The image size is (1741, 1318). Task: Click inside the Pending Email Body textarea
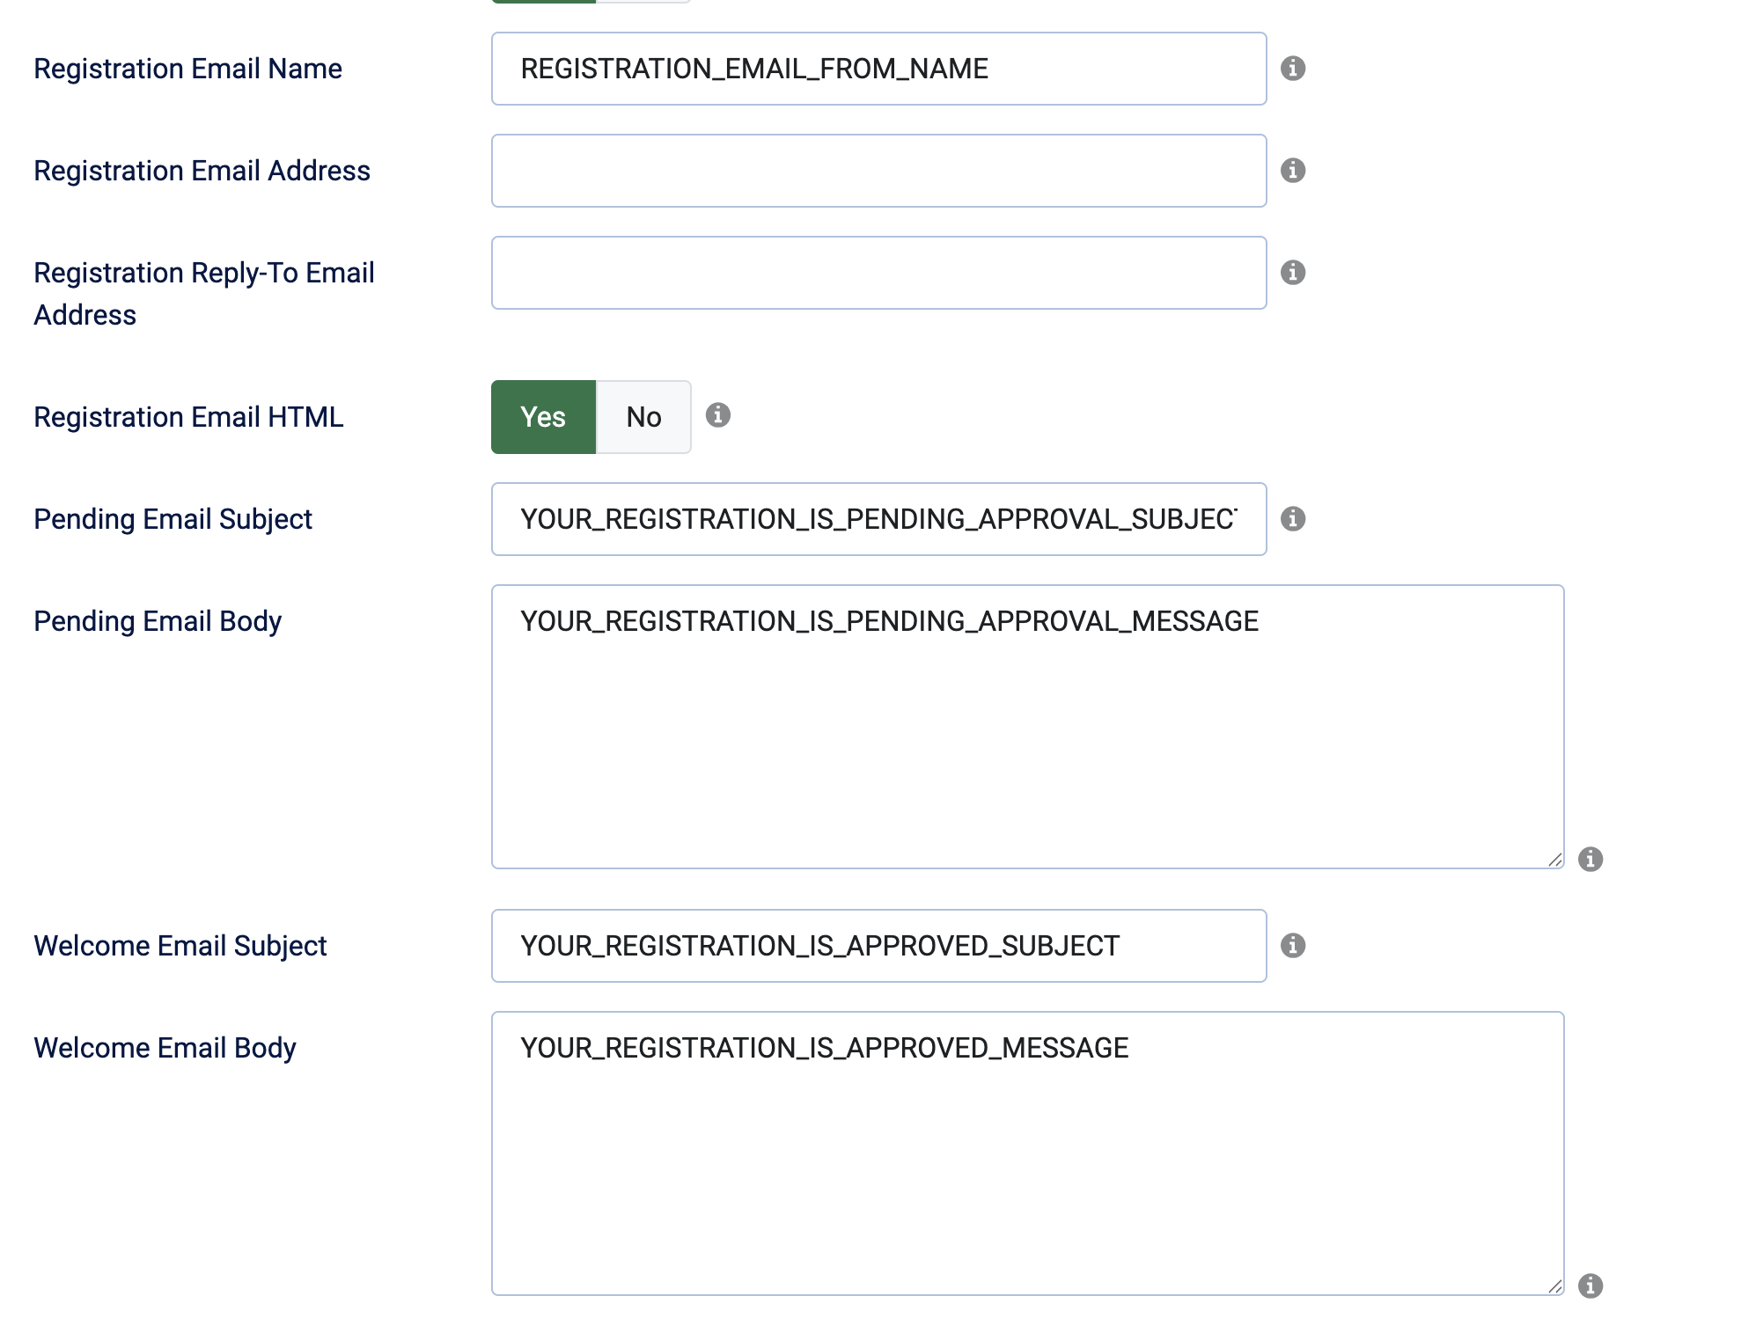1026,727
